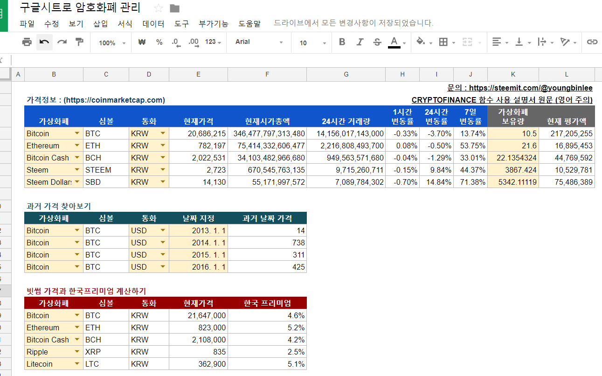The image size is (602, 376).
Task: Select the XRP symbol cell
Action: [106, 352]
